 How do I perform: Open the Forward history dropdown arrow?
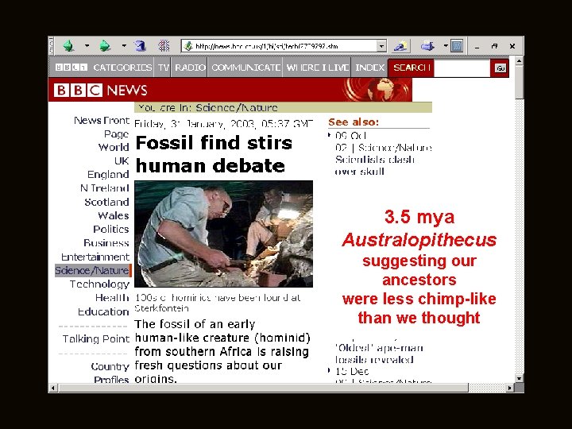coord(124,46)
